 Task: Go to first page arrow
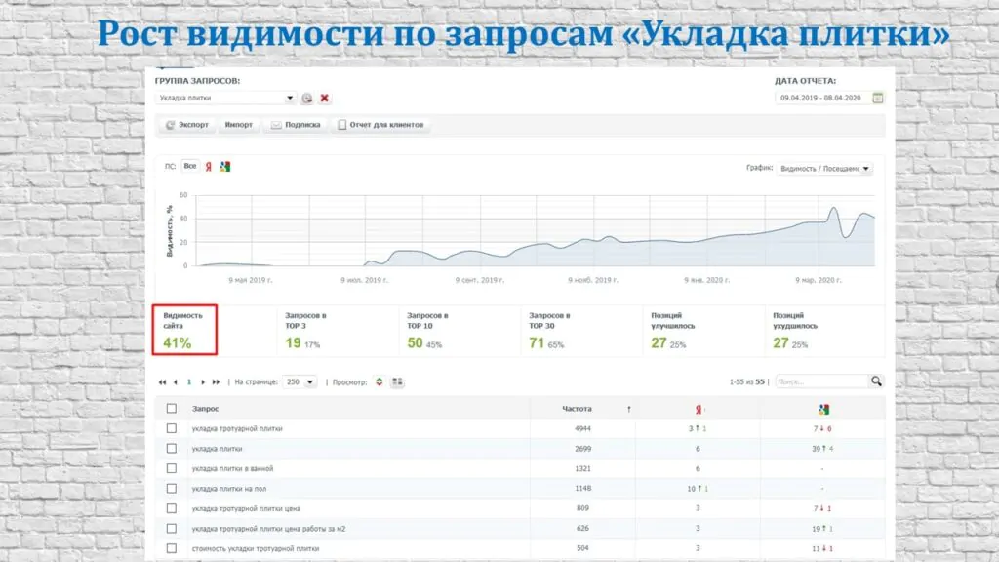(163, 382)
